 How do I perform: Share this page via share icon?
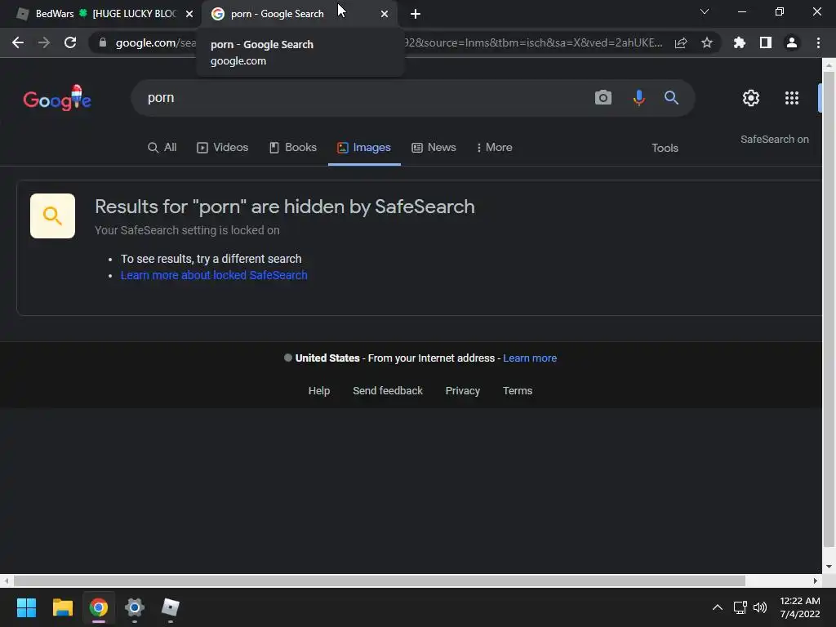[681, 43]
